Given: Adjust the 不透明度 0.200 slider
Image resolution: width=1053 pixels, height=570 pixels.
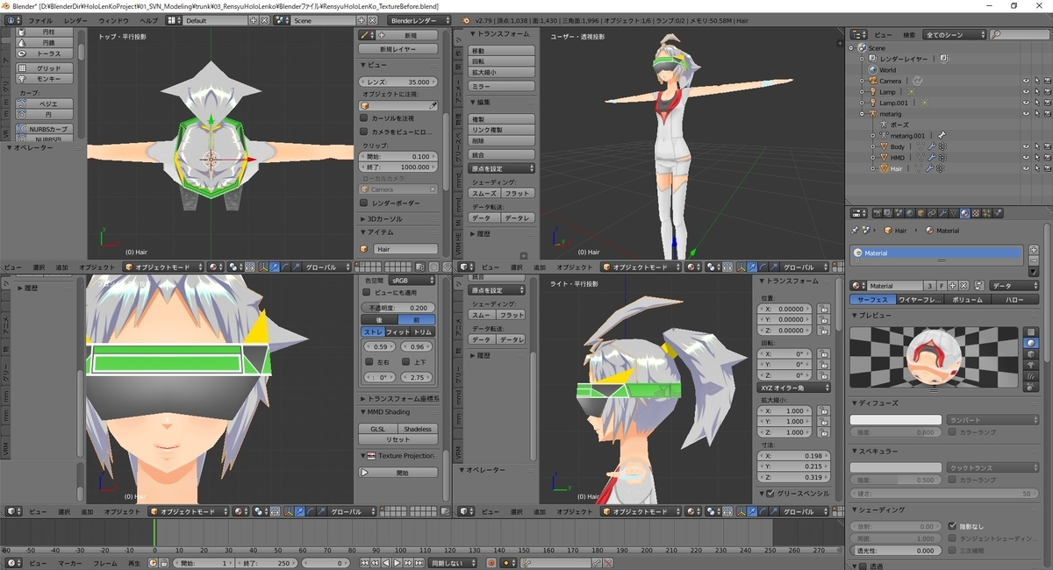Looking at the screenshot, I should coord(398,308).
